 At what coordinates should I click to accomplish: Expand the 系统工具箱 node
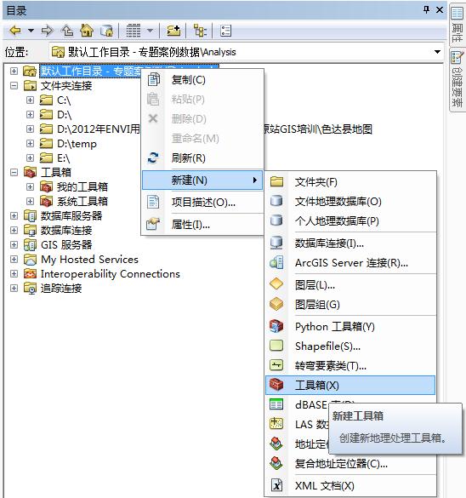point(30,202)
